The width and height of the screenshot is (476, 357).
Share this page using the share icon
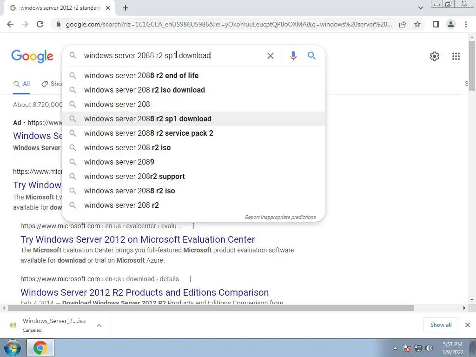(x=403, y=24)
